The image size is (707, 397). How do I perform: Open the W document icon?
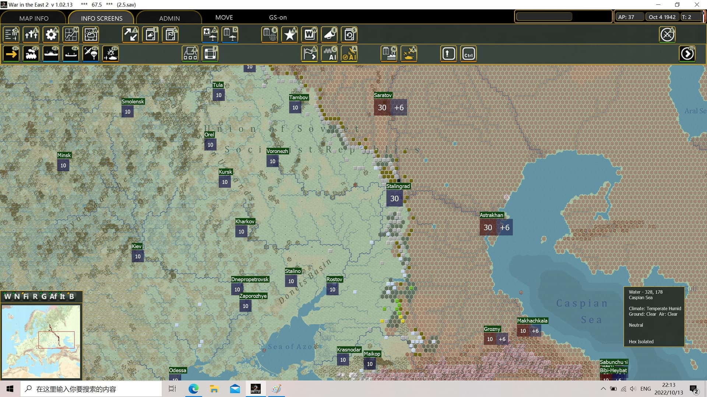pos(310,35)
